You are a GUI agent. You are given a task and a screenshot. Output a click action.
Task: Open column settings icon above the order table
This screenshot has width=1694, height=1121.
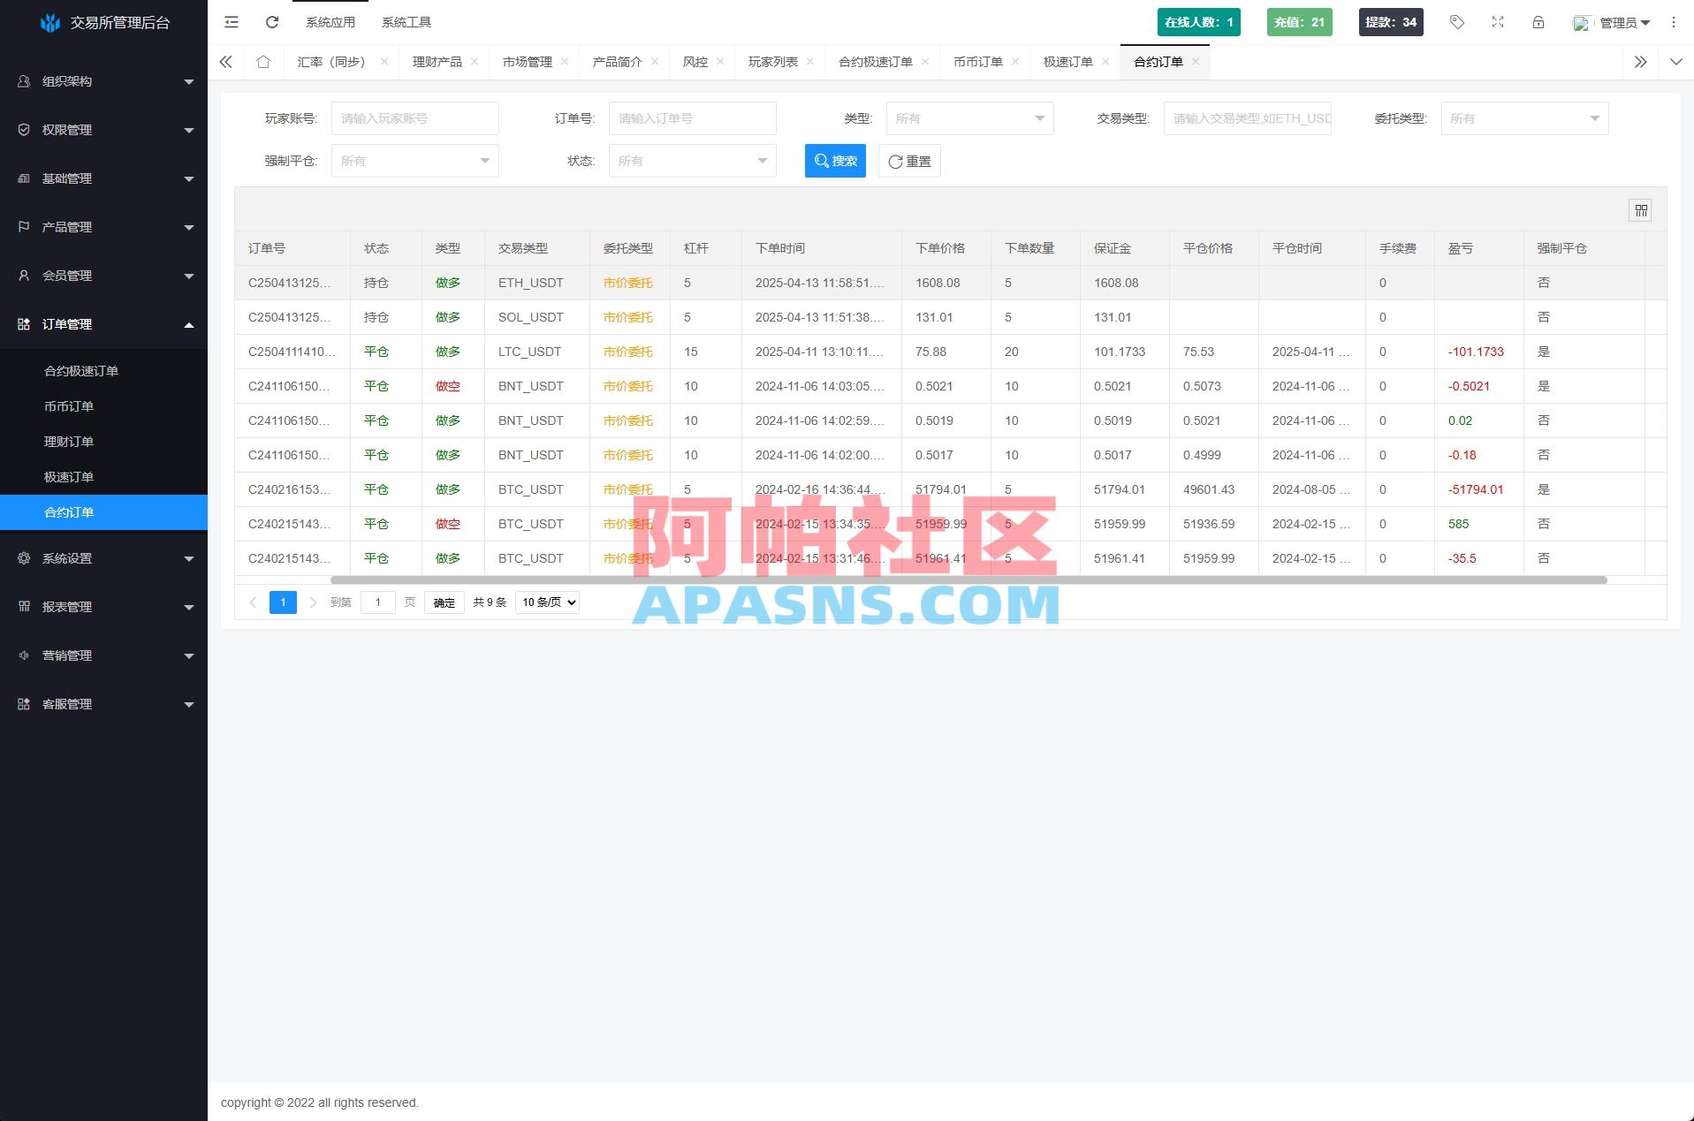[1640, 210]
